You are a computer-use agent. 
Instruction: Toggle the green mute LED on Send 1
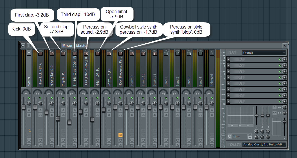pyautogui.click(x=166, y=98)
